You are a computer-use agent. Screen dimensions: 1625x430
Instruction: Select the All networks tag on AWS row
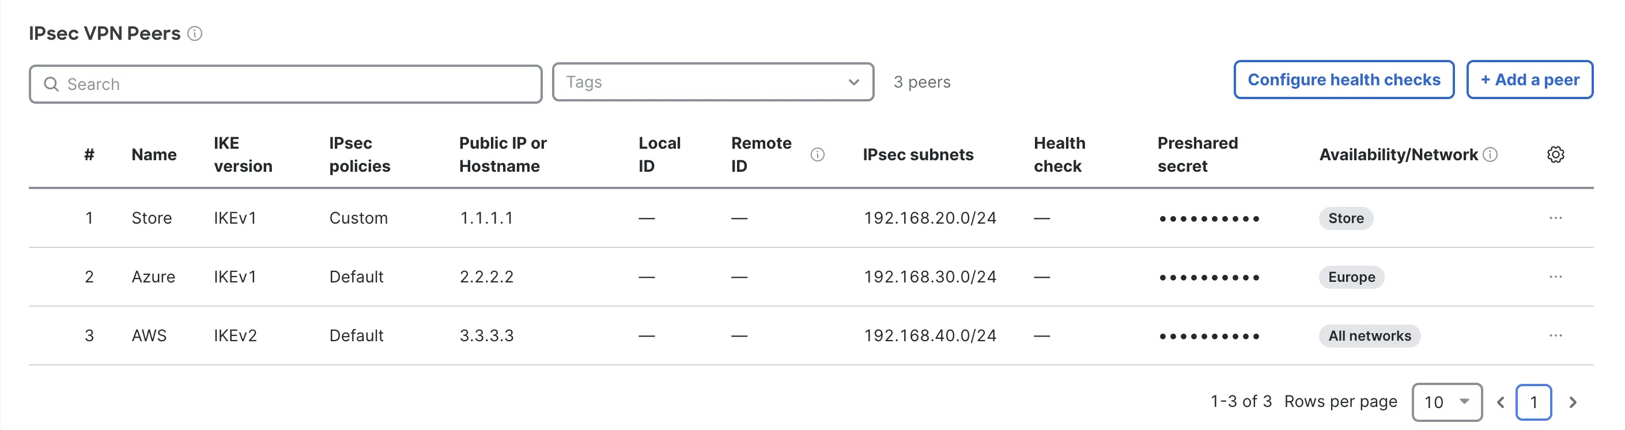(x=1369, y=335)
